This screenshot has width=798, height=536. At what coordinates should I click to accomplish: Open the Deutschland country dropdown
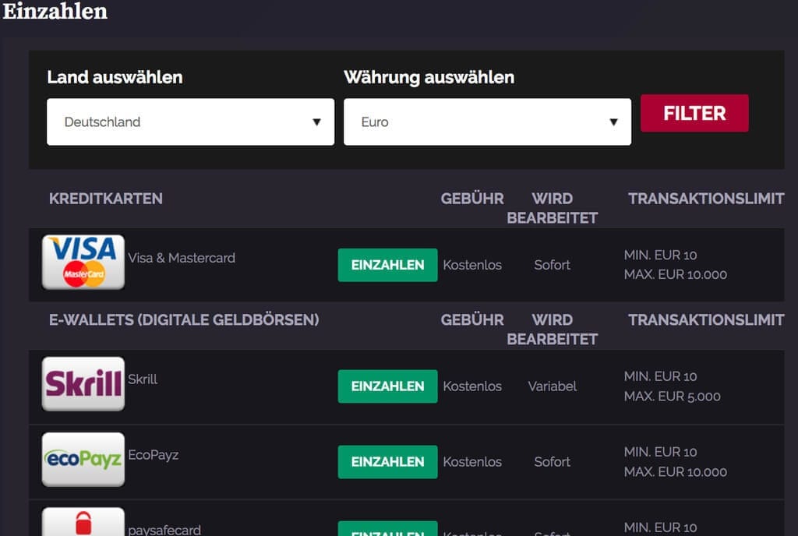click(190, 122)
